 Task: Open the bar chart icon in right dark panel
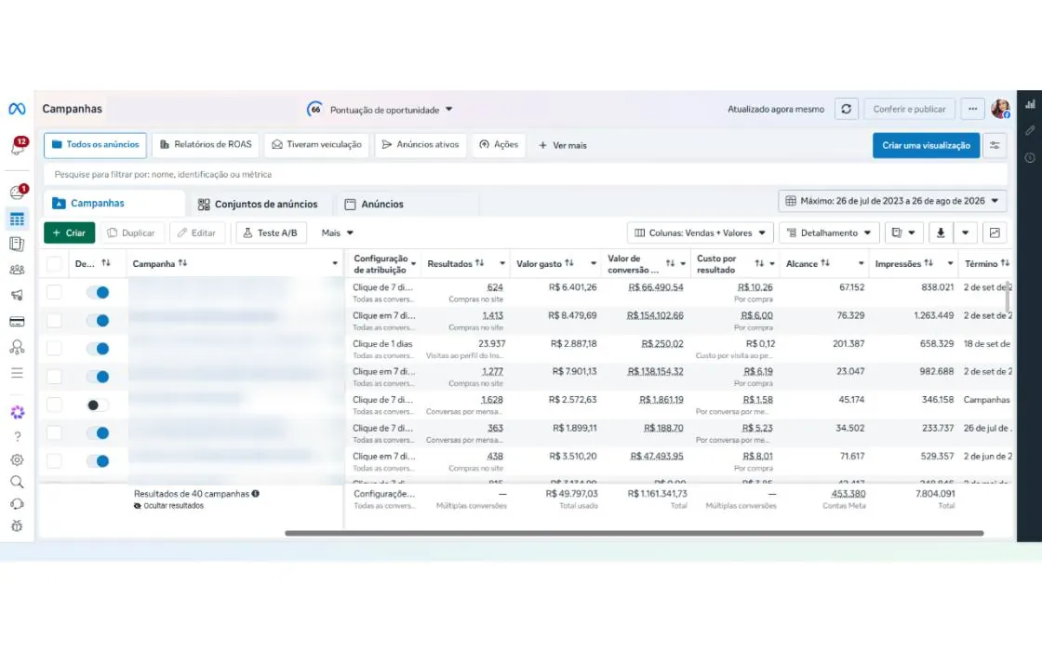(x=1030, y=104)
